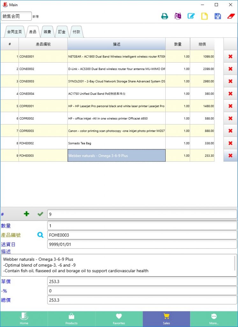The width and height of the screenshot is (238, 327).
Task: Click product code field FOHE0003
Action: (142, 235)
